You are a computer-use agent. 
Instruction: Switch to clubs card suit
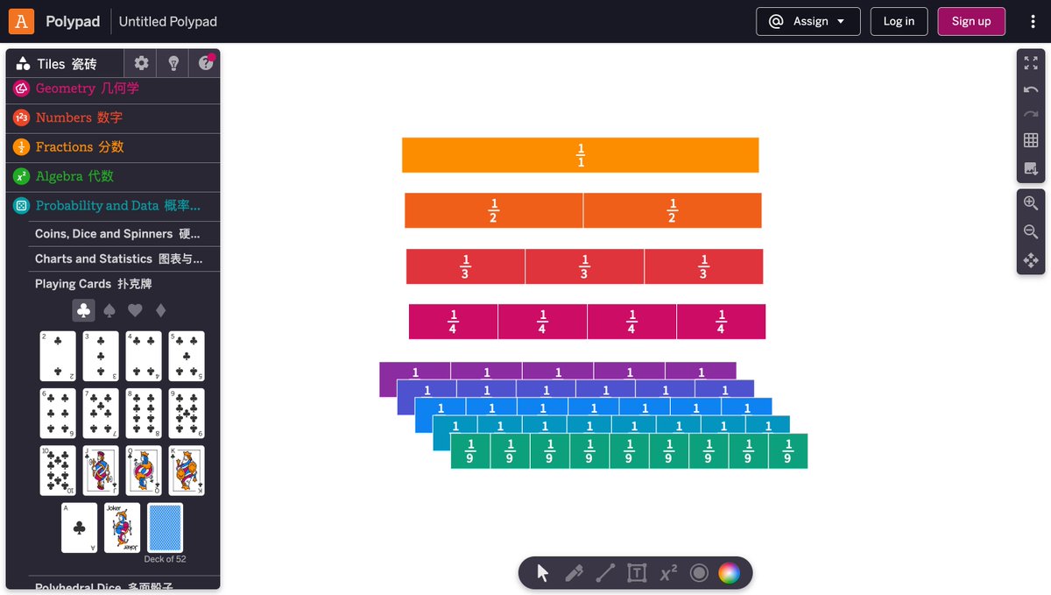(83, 310)
